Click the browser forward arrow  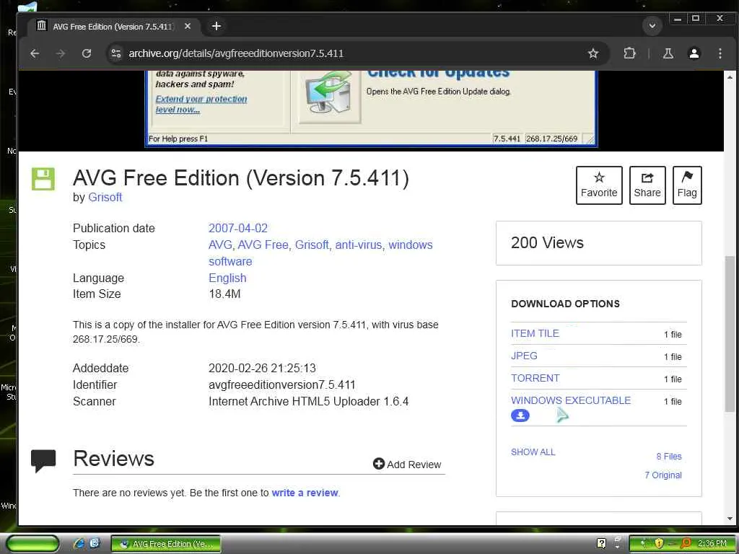(x=61, y=53)
